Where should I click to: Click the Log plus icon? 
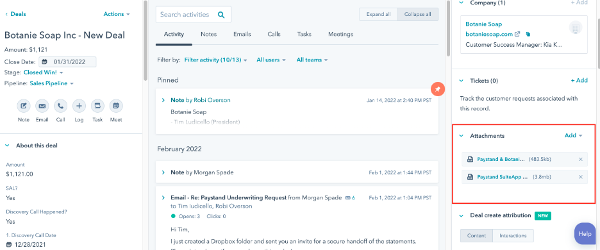pos(79,106)
